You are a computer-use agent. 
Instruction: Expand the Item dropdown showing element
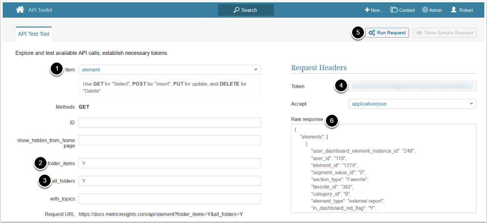click(256, 70)
